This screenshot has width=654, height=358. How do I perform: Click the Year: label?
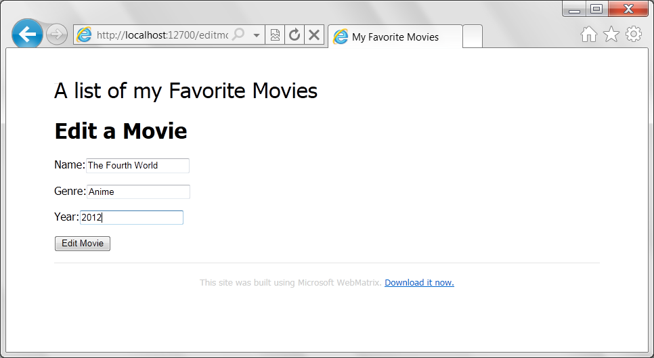click(67, 217)
